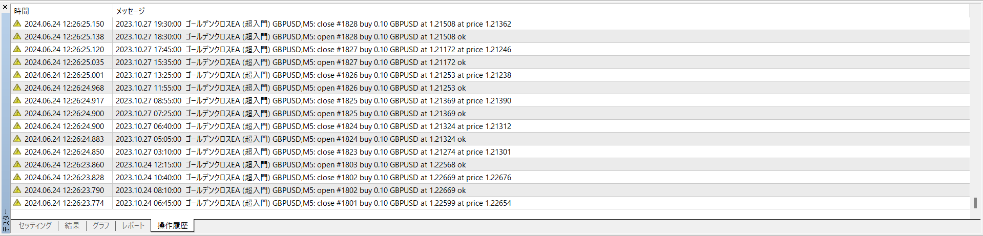Select the log message for open #1828
The image size is (983, 236).
point(290,37)
